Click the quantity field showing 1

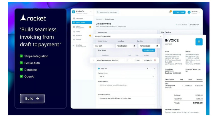tap(129, 60)
